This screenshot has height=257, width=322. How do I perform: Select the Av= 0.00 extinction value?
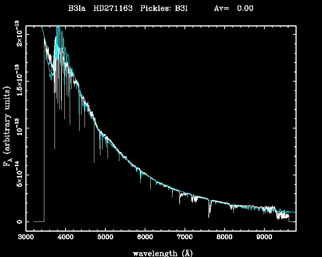coord(233,8)
